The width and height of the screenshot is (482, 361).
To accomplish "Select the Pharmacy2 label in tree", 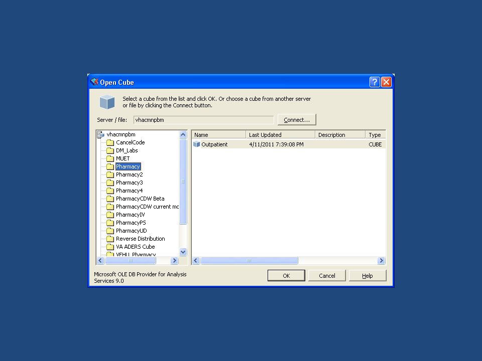I will 130,174.
